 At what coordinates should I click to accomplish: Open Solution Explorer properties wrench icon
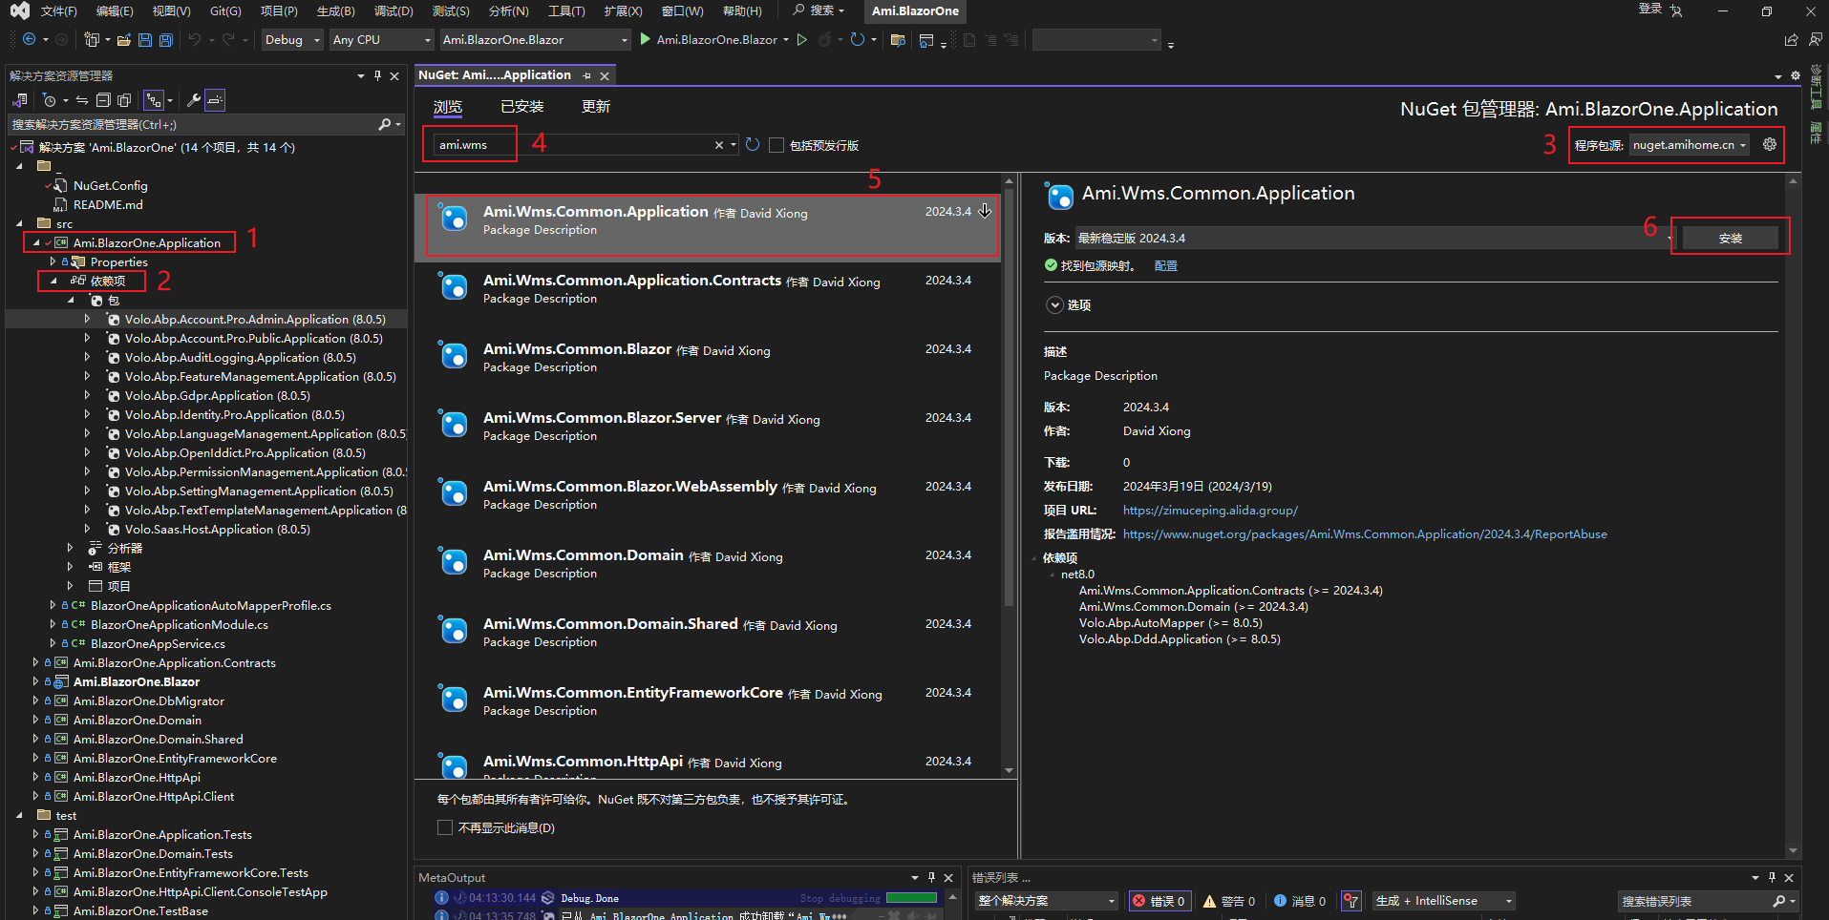[x=193, y=100]
